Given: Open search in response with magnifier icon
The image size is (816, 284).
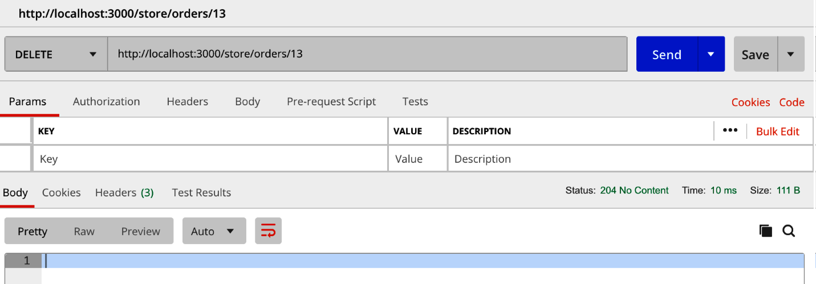Looking at the screenshot, I should (789, 231).
